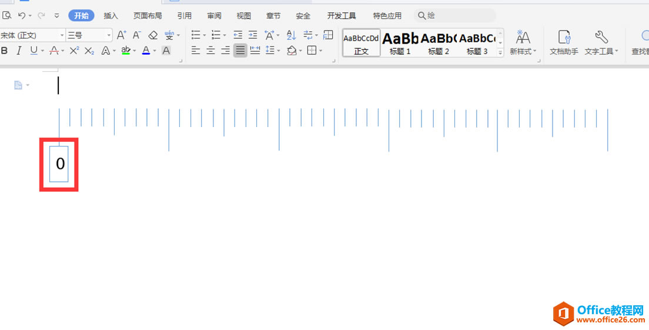This screenshot has height=330, width=649.
Task: Adjust line spacing icon
Action: point(270,51)
